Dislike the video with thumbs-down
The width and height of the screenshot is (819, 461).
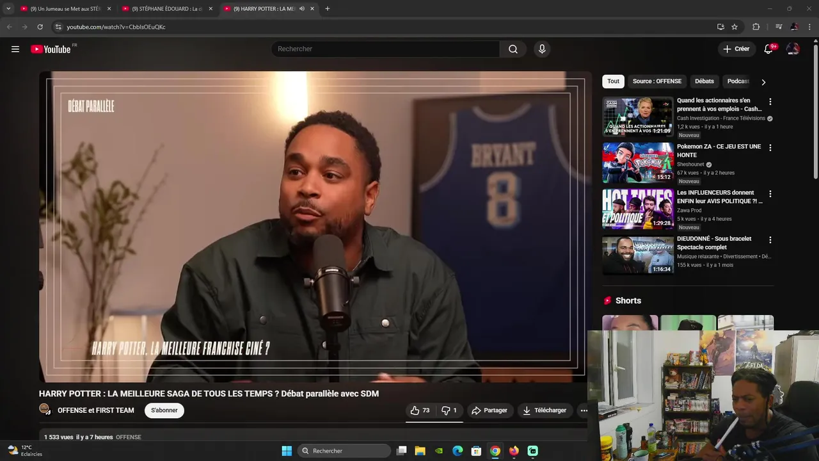449,410
